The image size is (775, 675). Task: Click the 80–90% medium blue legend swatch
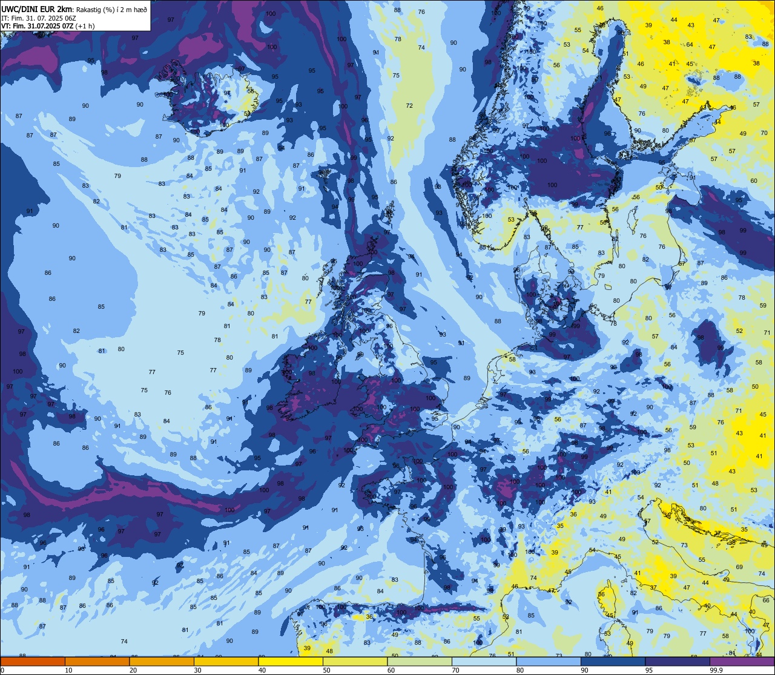coord(549,661)
